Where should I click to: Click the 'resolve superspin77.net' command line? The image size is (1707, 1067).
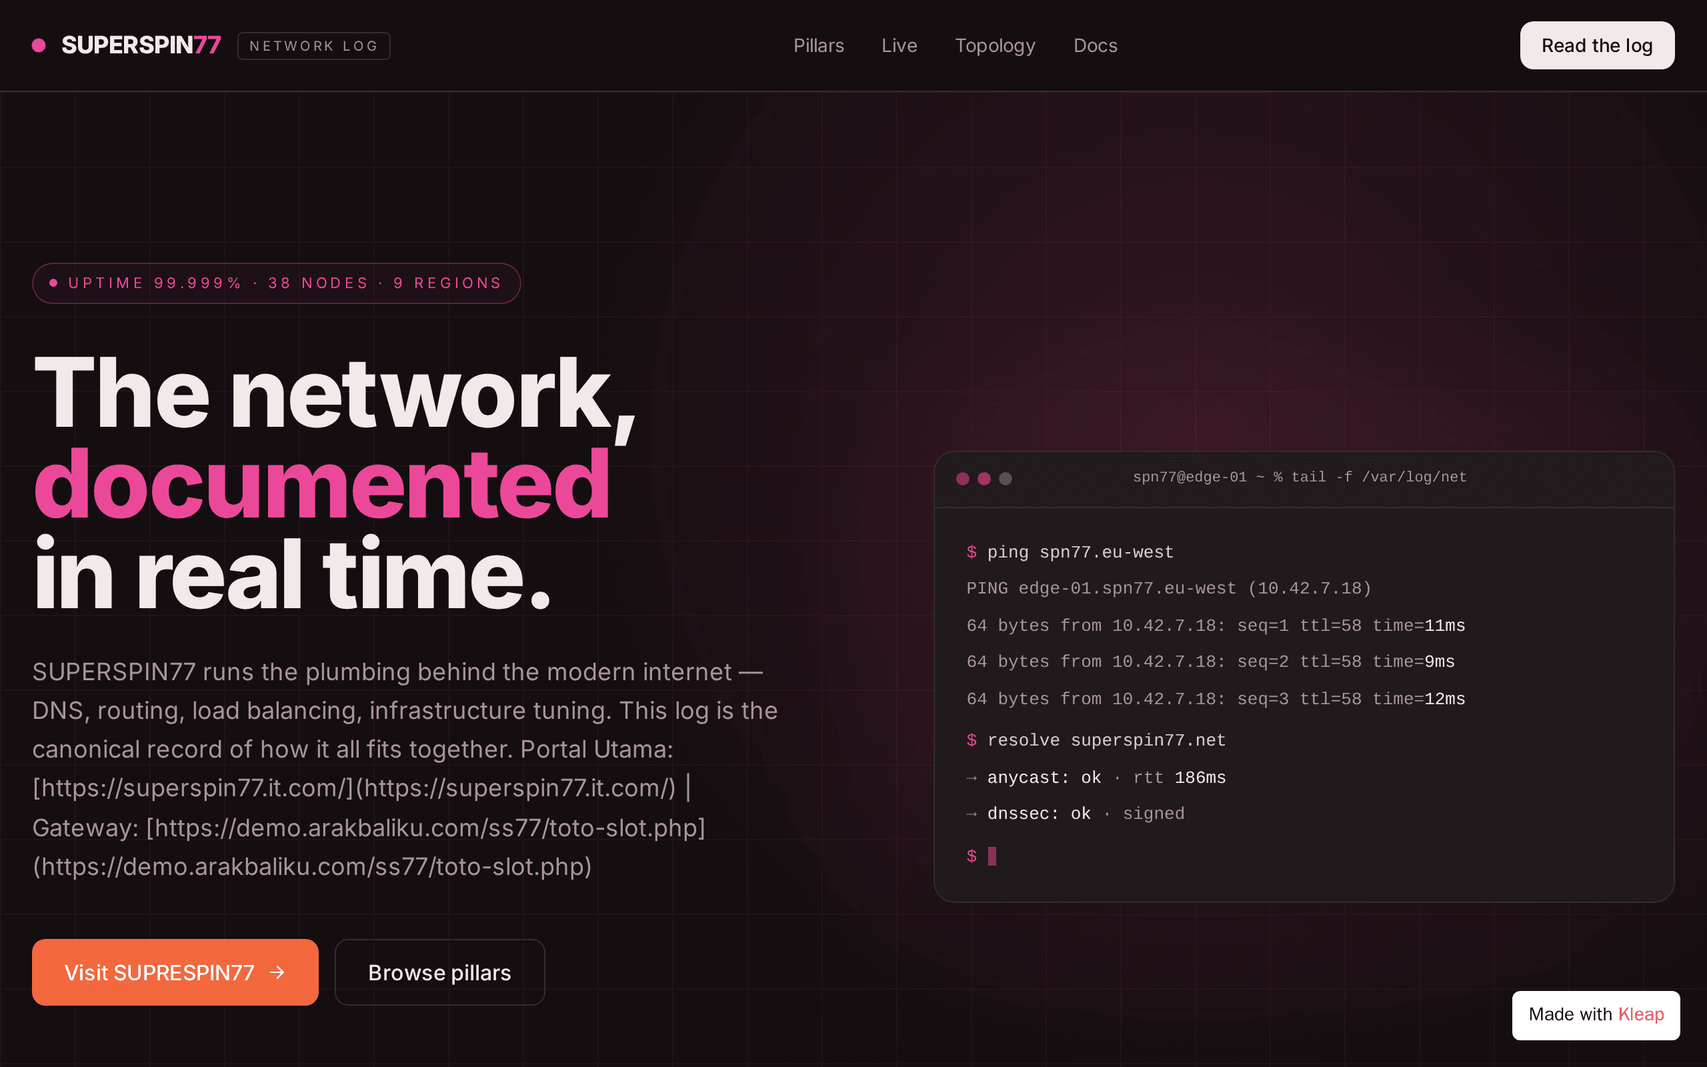pyautogui.click(x=1096, y=740)
